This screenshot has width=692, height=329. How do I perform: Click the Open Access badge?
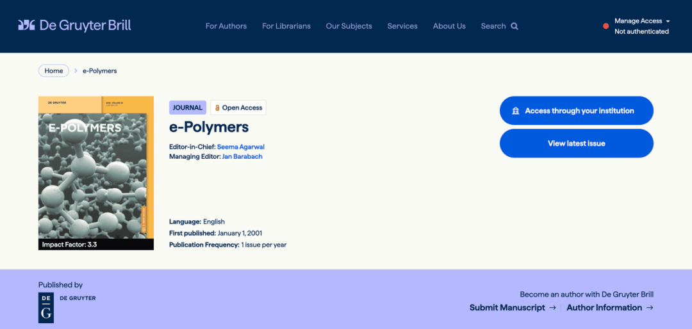(238, 108)
